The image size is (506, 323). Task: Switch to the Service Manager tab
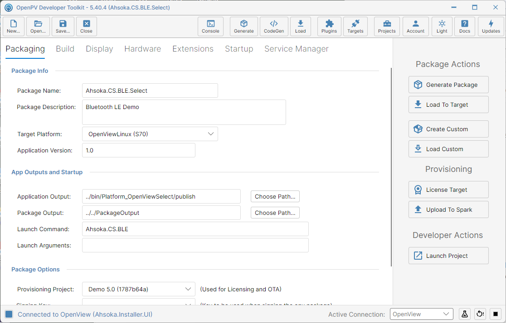[297, 48]
